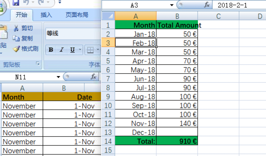The height and width of the screenshot is (156, 266).
Task: Select the Format Painter (格式刷) brush
Action: 25,49
